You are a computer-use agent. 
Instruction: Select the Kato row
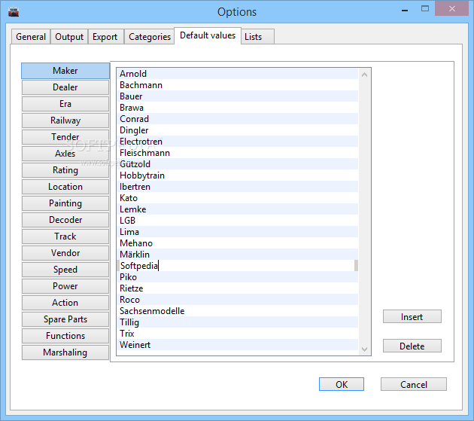click(x=238, y=198)
